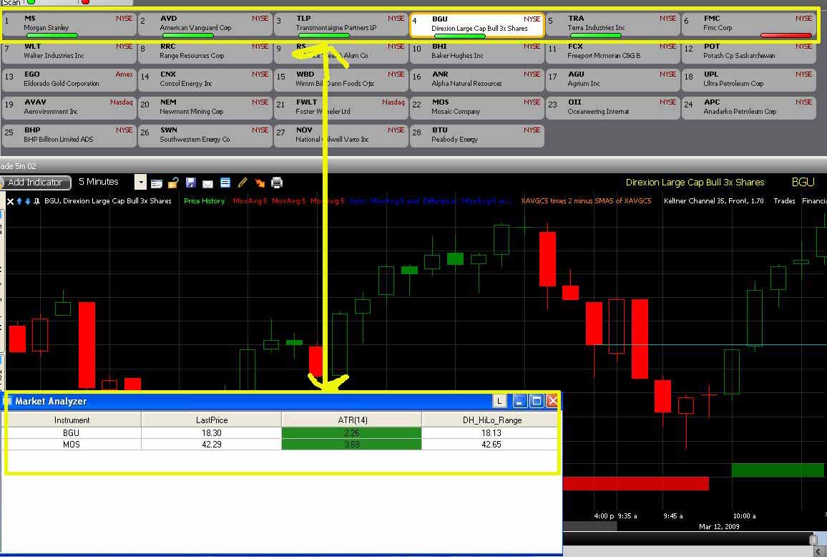Screen dimensions: 827x557
Task: Select the OII Oceaneering Internat card
Action: [x=613, y=107]
